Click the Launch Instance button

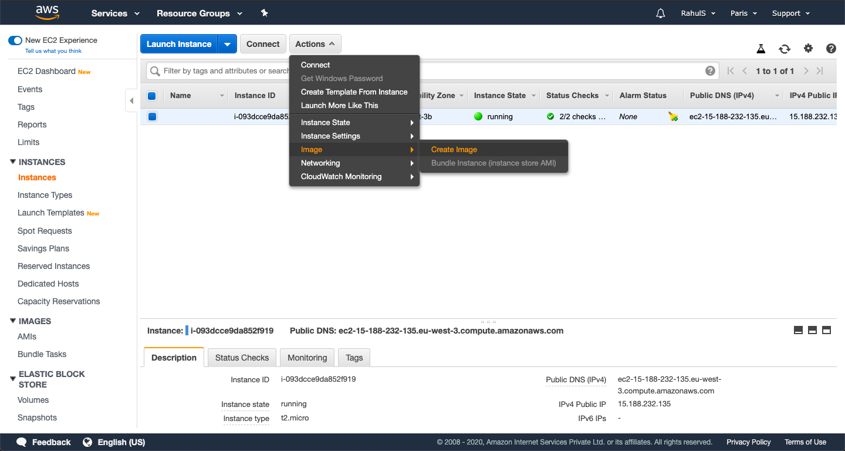pyautogui.click(x=179, y=43)
